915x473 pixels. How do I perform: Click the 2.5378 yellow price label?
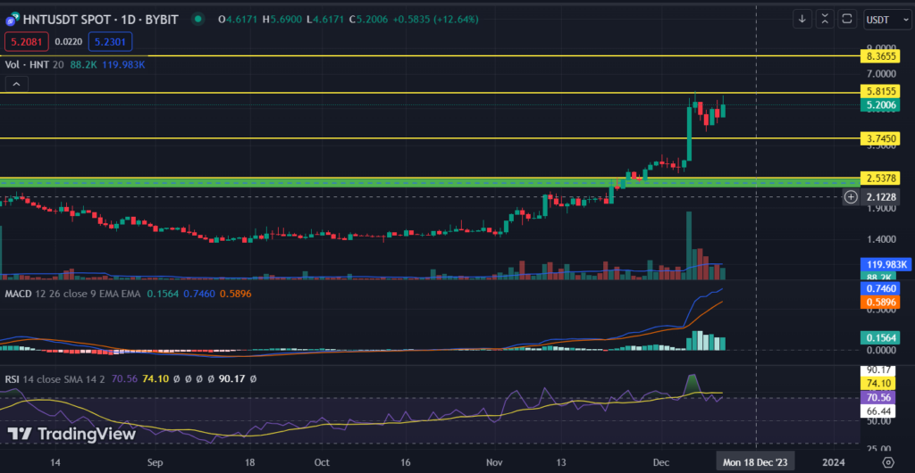click(881, 178)
